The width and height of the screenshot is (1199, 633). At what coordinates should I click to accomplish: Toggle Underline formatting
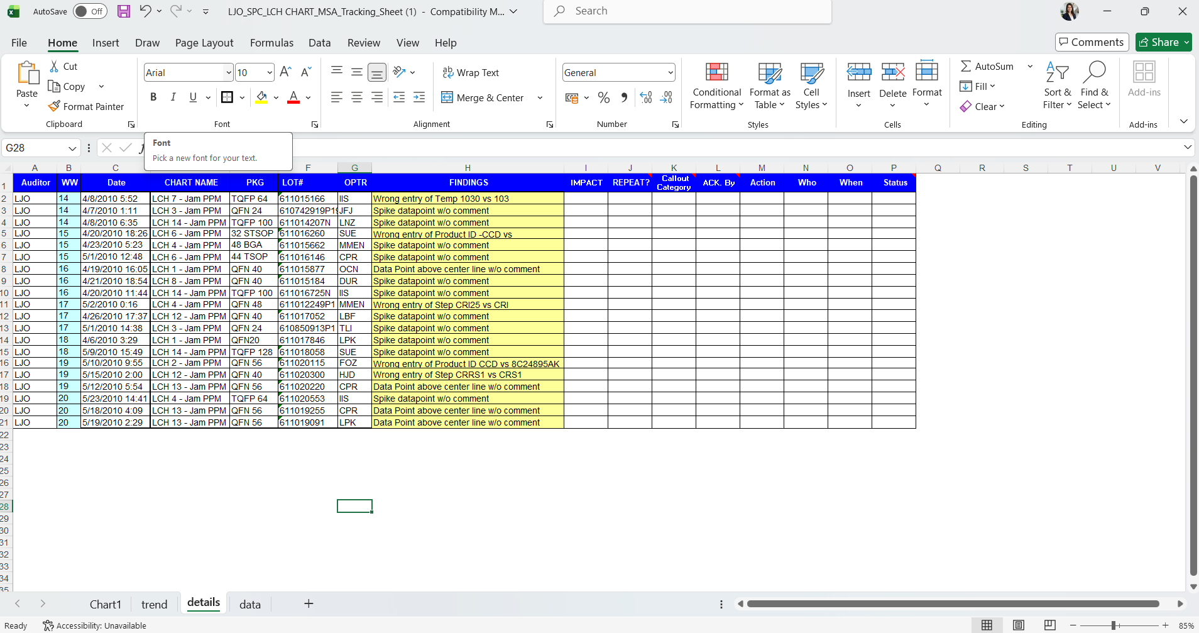pyautogui.click(x=193, y=97)
